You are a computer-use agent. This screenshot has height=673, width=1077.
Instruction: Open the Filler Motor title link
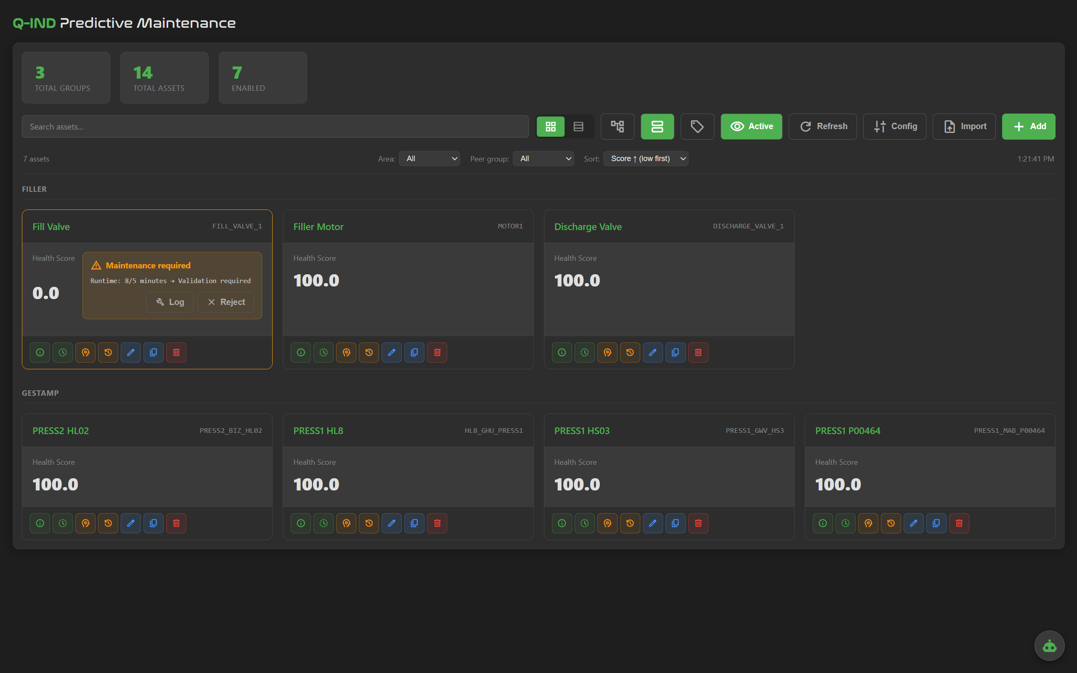coord(318,227)
